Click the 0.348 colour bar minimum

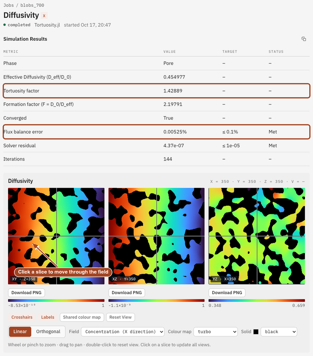click(x=215, y=306)
